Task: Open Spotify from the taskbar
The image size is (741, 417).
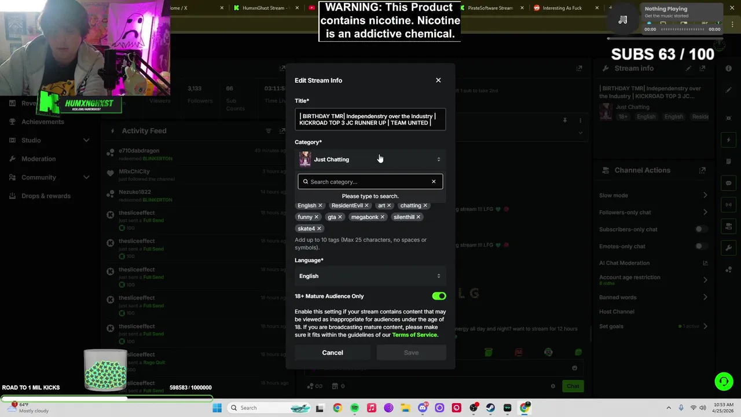Action: click(354, 408)
